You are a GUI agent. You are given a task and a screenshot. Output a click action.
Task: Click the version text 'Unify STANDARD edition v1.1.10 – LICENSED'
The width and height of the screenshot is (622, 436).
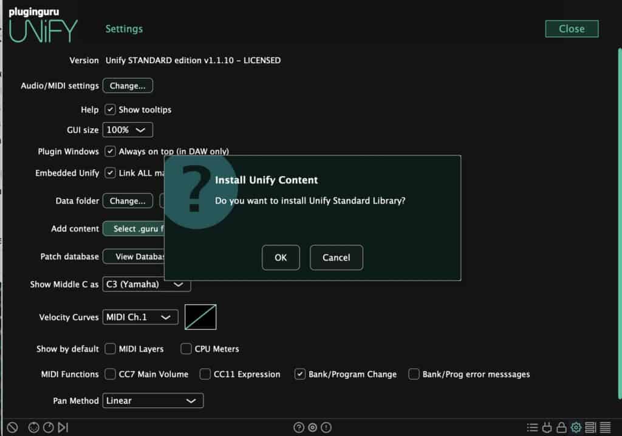pyautogui.click(x=193, y=60)
